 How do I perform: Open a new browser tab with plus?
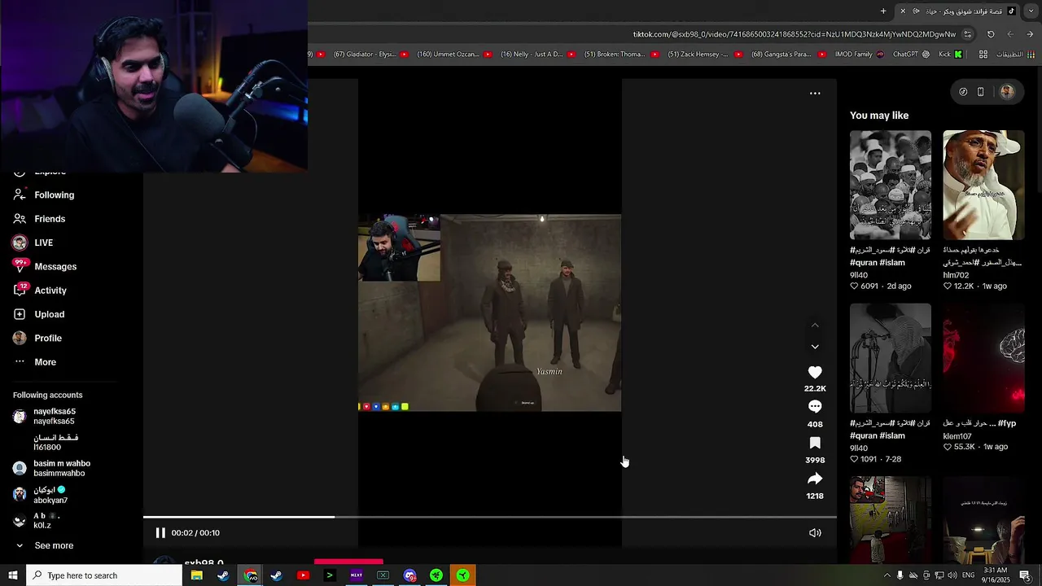click(883, 11)
